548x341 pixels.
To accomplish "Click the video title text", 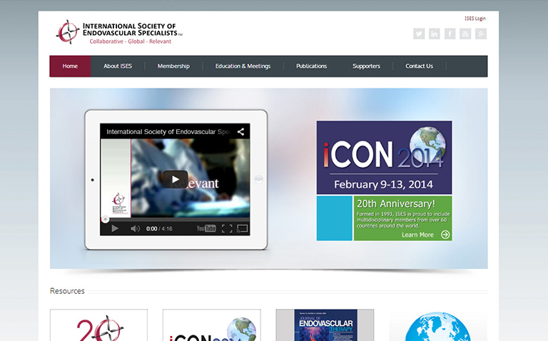I will (168, 132).
